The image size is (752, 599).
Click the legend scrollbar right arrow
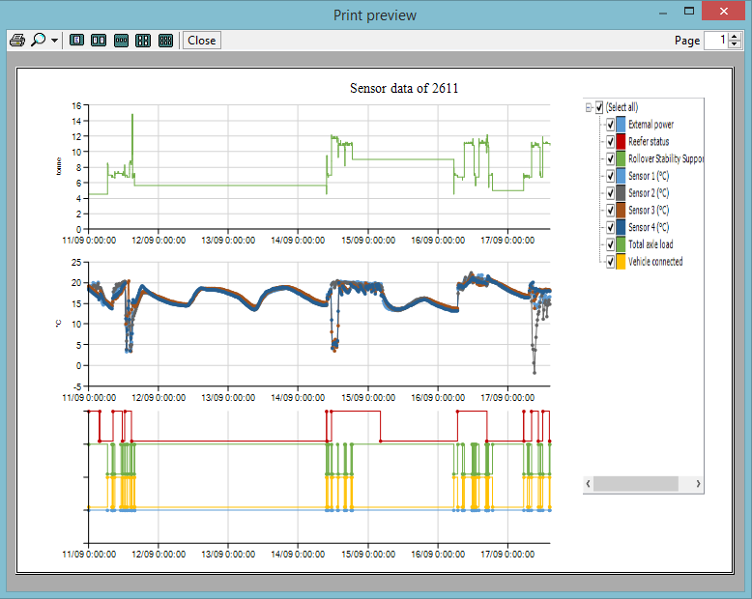[x=698, y=483]
